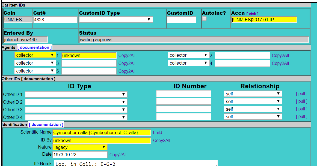317x166 pixels.
Task: Click the Accn pick link
Action: pos(252,14)
